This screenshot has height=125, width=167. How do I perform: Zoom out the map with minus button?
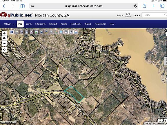pos(4,43)
